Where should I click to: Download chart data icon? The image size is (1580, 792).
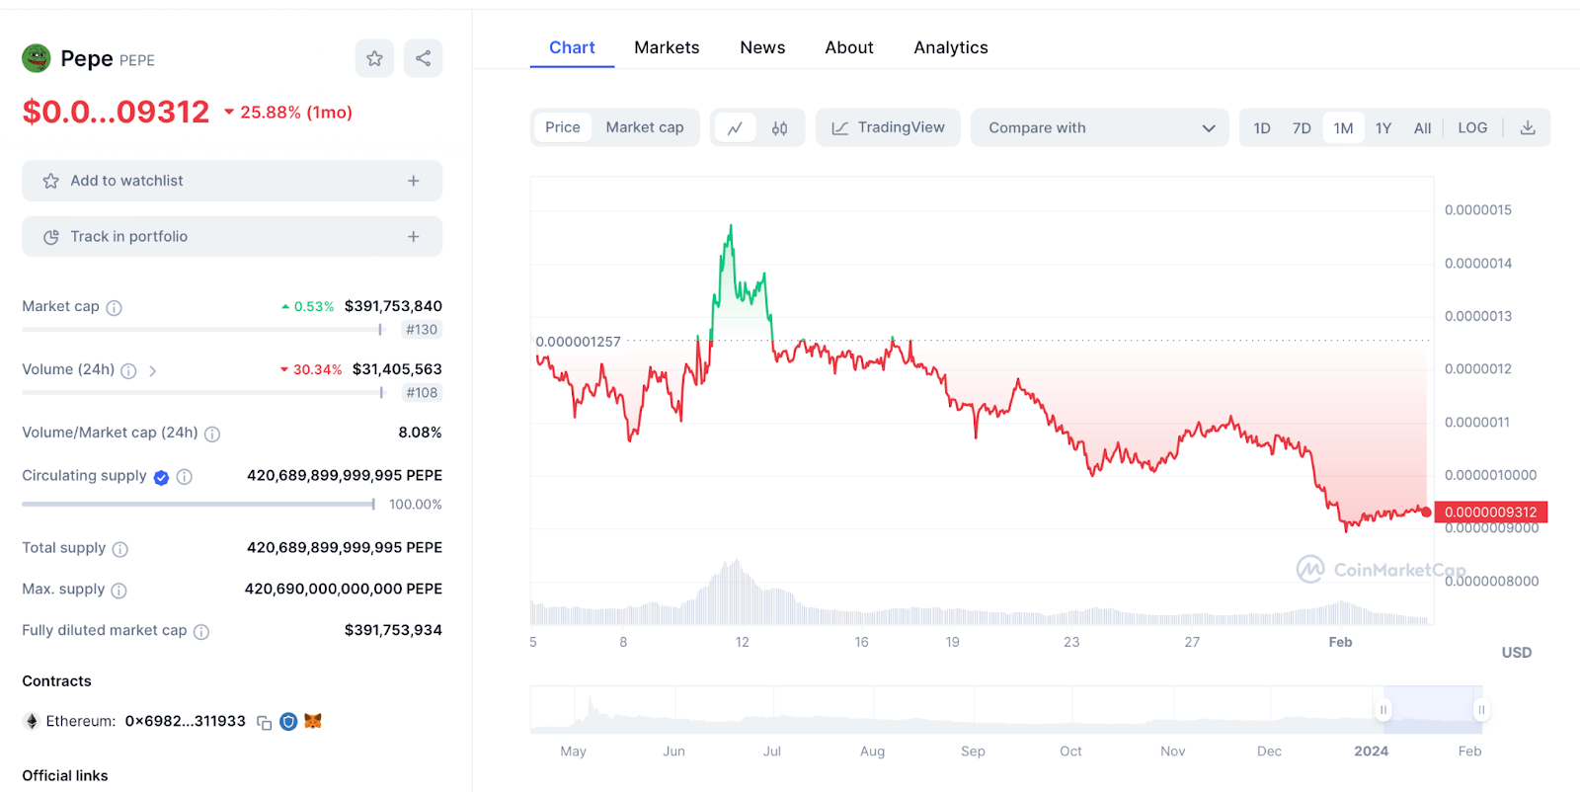(1528, 127)
